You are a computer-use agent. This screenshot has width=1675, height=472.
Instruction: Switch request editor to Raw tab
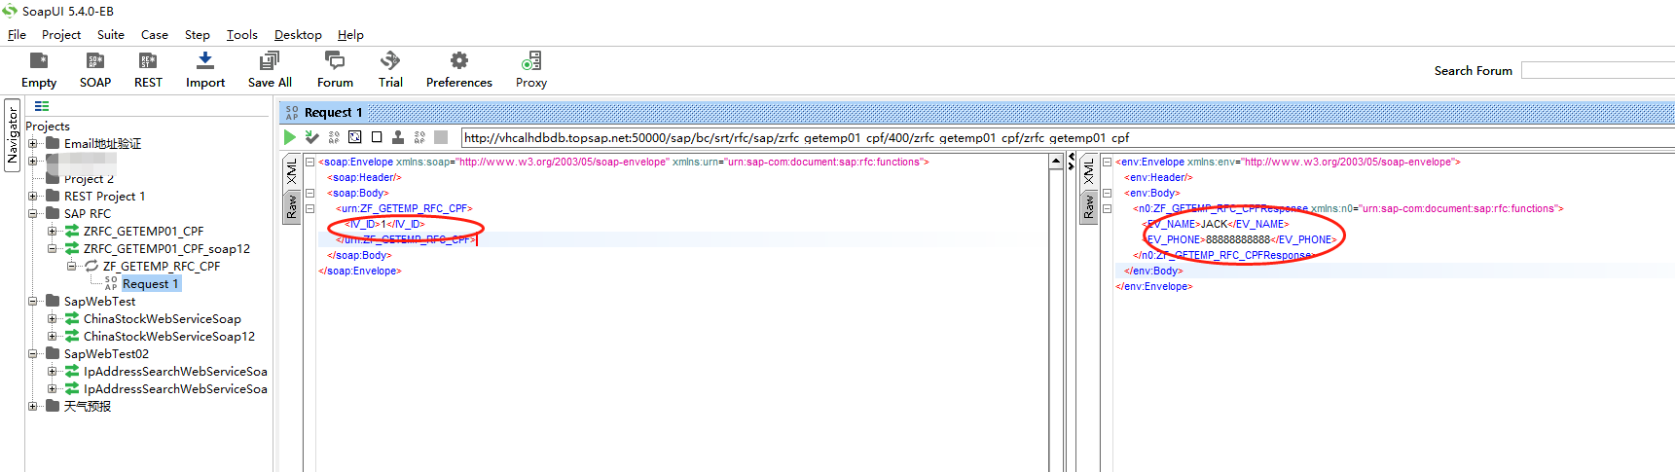pyautogui.click(x=291, y=207)
